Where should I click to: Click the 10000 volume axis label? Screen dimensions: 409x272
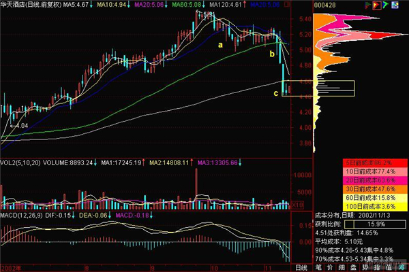(x=303, y=175)
